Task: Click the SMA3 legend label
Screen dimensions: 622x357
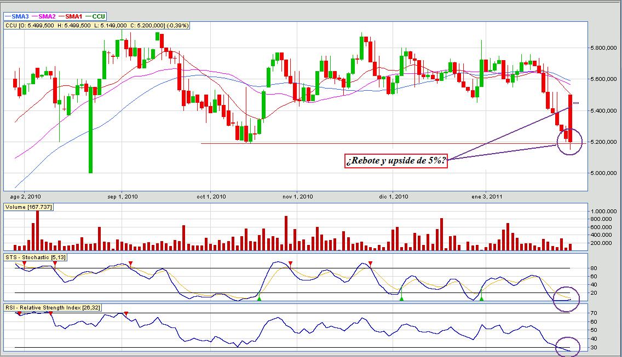Action: coord(20,16)
